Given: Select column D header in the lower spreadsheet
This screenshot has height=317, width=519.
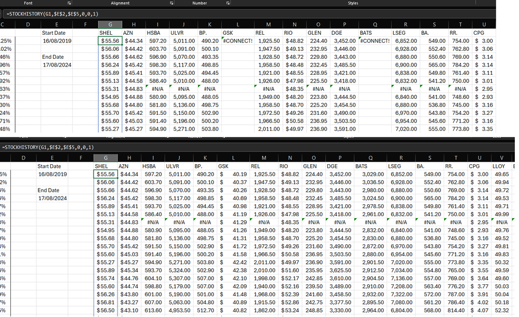Looking at the screenshot, I should (x=23, y=158).
